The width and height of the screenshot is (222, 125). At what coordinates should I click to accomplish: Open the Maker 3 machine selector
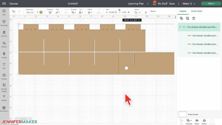pos(189,3)
